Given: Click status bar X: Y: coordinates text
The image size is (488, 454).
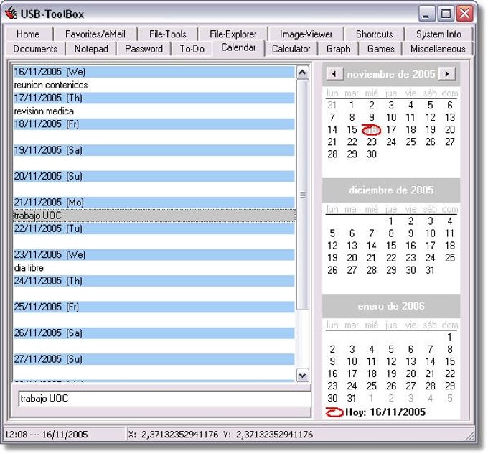Looking at the screenshot, I should point(220,435).
